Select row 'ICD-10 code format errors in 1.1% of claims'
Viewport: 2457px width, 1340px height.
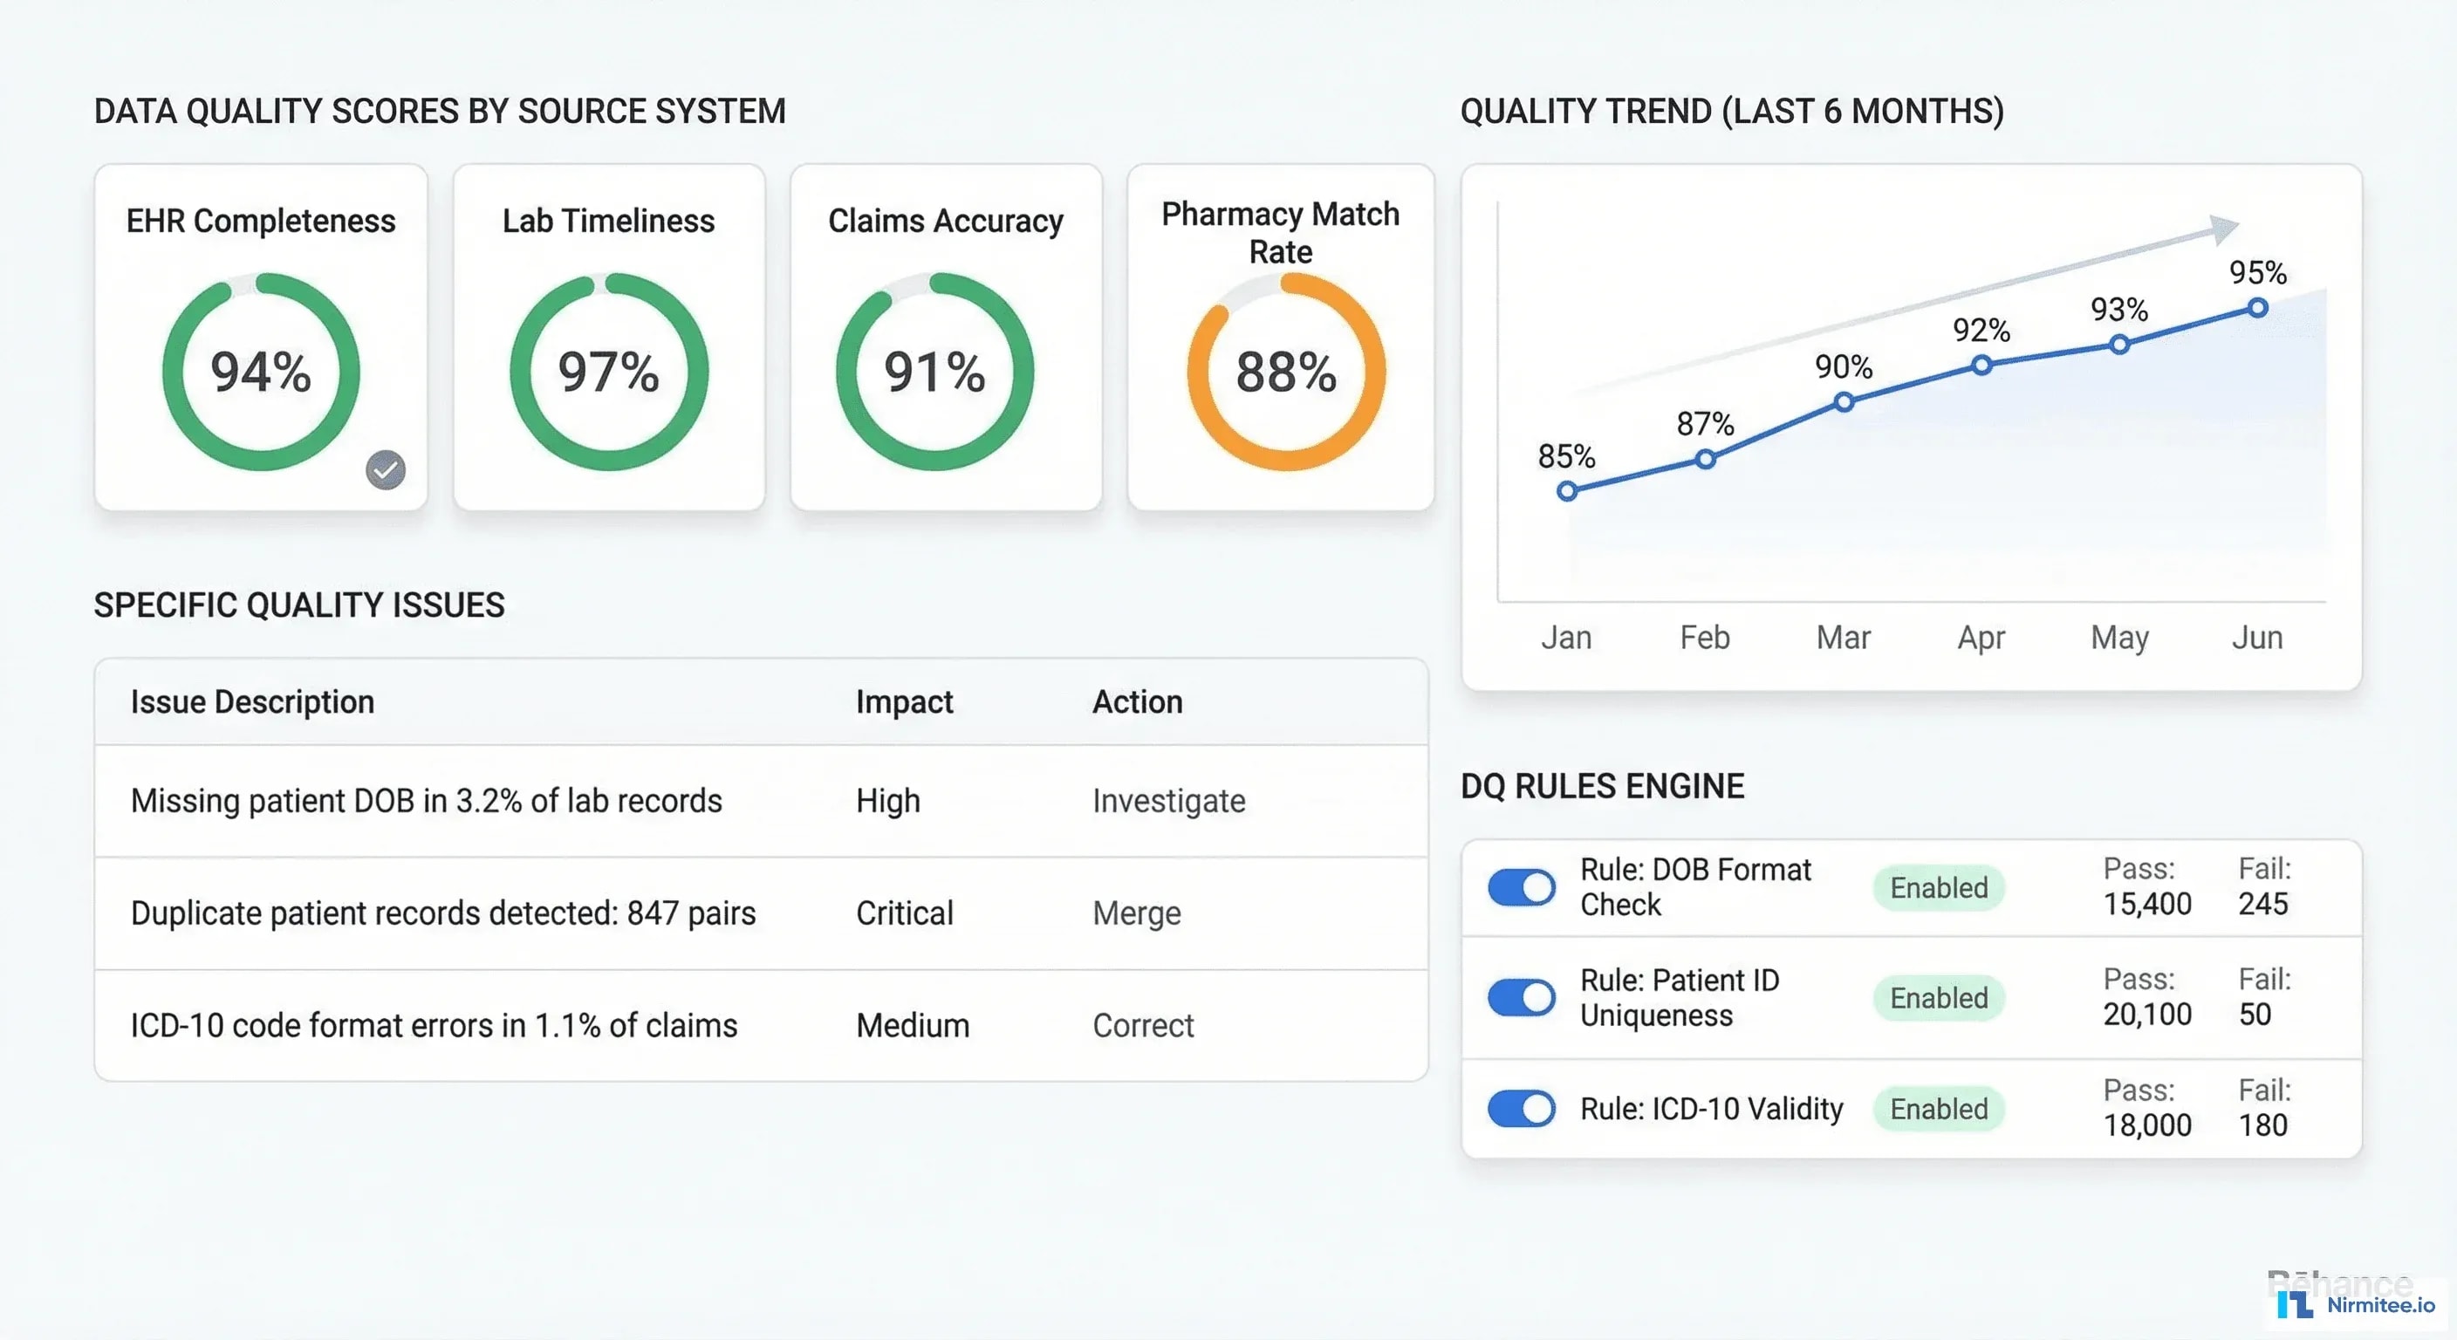[761, 1025]
